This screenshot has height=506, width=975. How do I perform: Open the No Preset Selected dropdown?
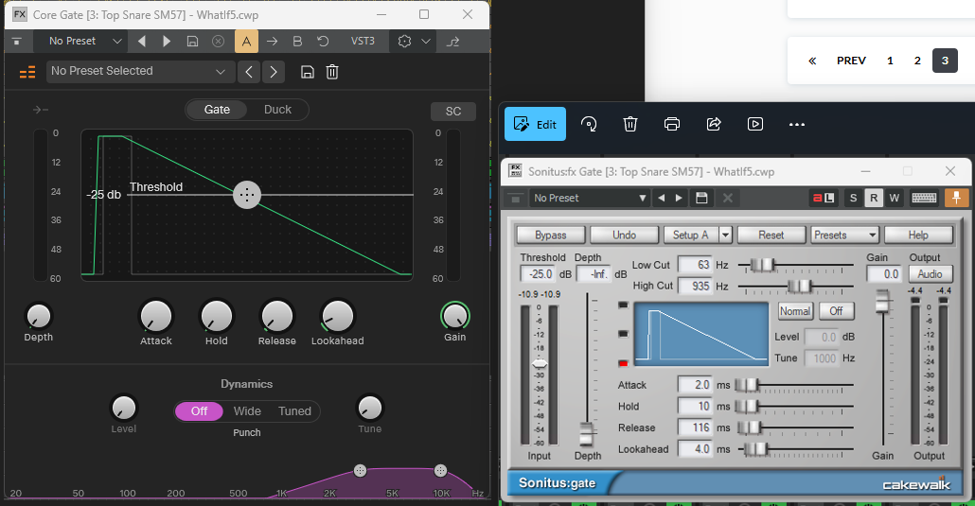click(138, 72)
